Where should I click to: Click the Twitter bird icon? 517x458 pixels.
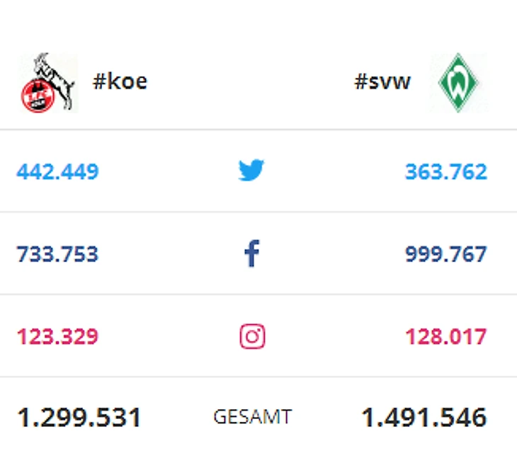coord(251,171)
